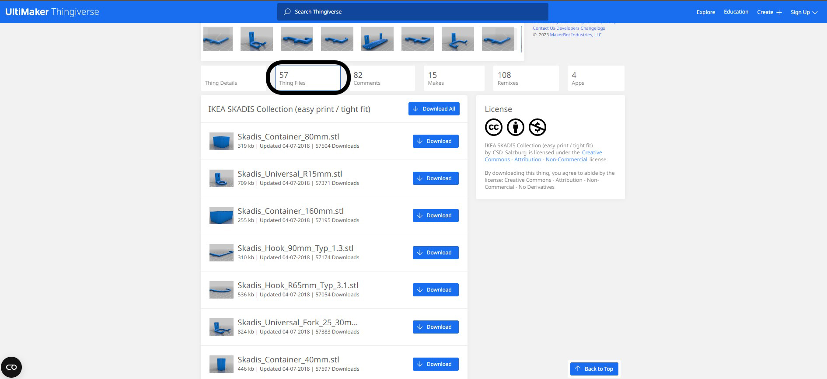Click the '57174 Downloads' count text
Screen dimensions: 827x379
pos(337,257)
